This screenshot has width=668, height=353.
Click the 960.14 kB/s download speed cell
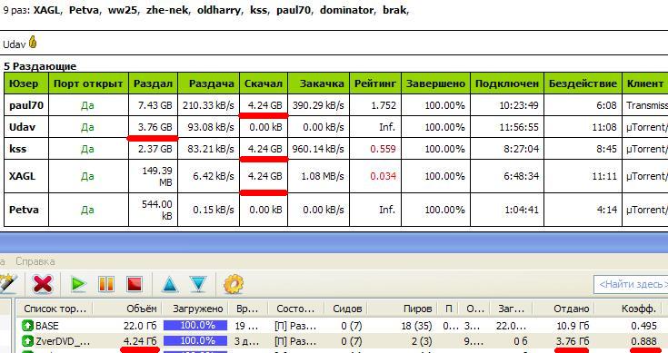(319, 149)
